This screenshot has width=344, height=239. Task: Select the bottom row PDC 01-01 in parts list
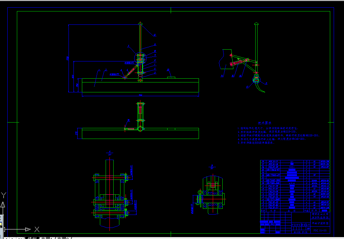[x=295, y=208]
